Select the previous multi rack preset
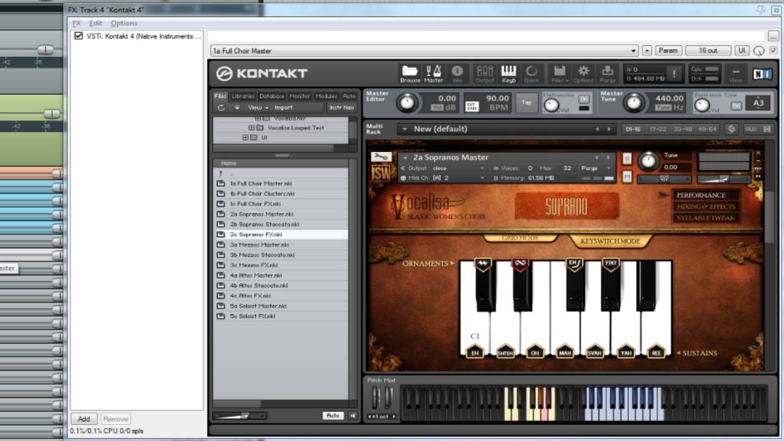784x441 pixels. [x=597, y=129]
